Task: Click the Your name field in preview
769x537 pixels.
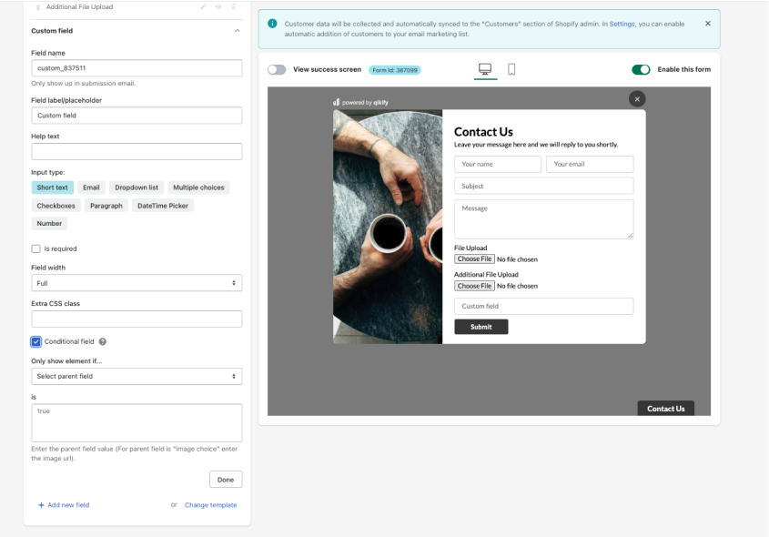Action: (x=498, y=165)
